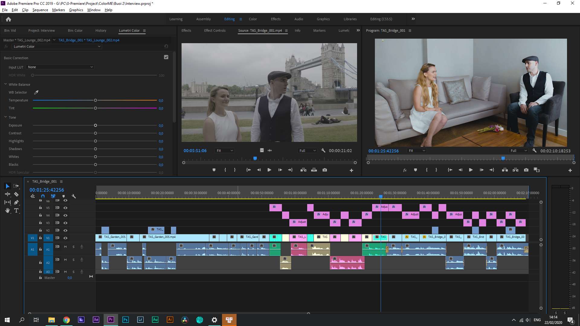The width and height of the screenshot is (580, 326).
Task: Add marker in Source monitor
Action: (x=214, y=170)
